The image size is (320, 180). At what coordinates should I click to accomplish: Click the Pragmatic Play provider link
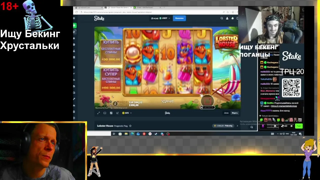pyautogui.click(x=121, y=126)
